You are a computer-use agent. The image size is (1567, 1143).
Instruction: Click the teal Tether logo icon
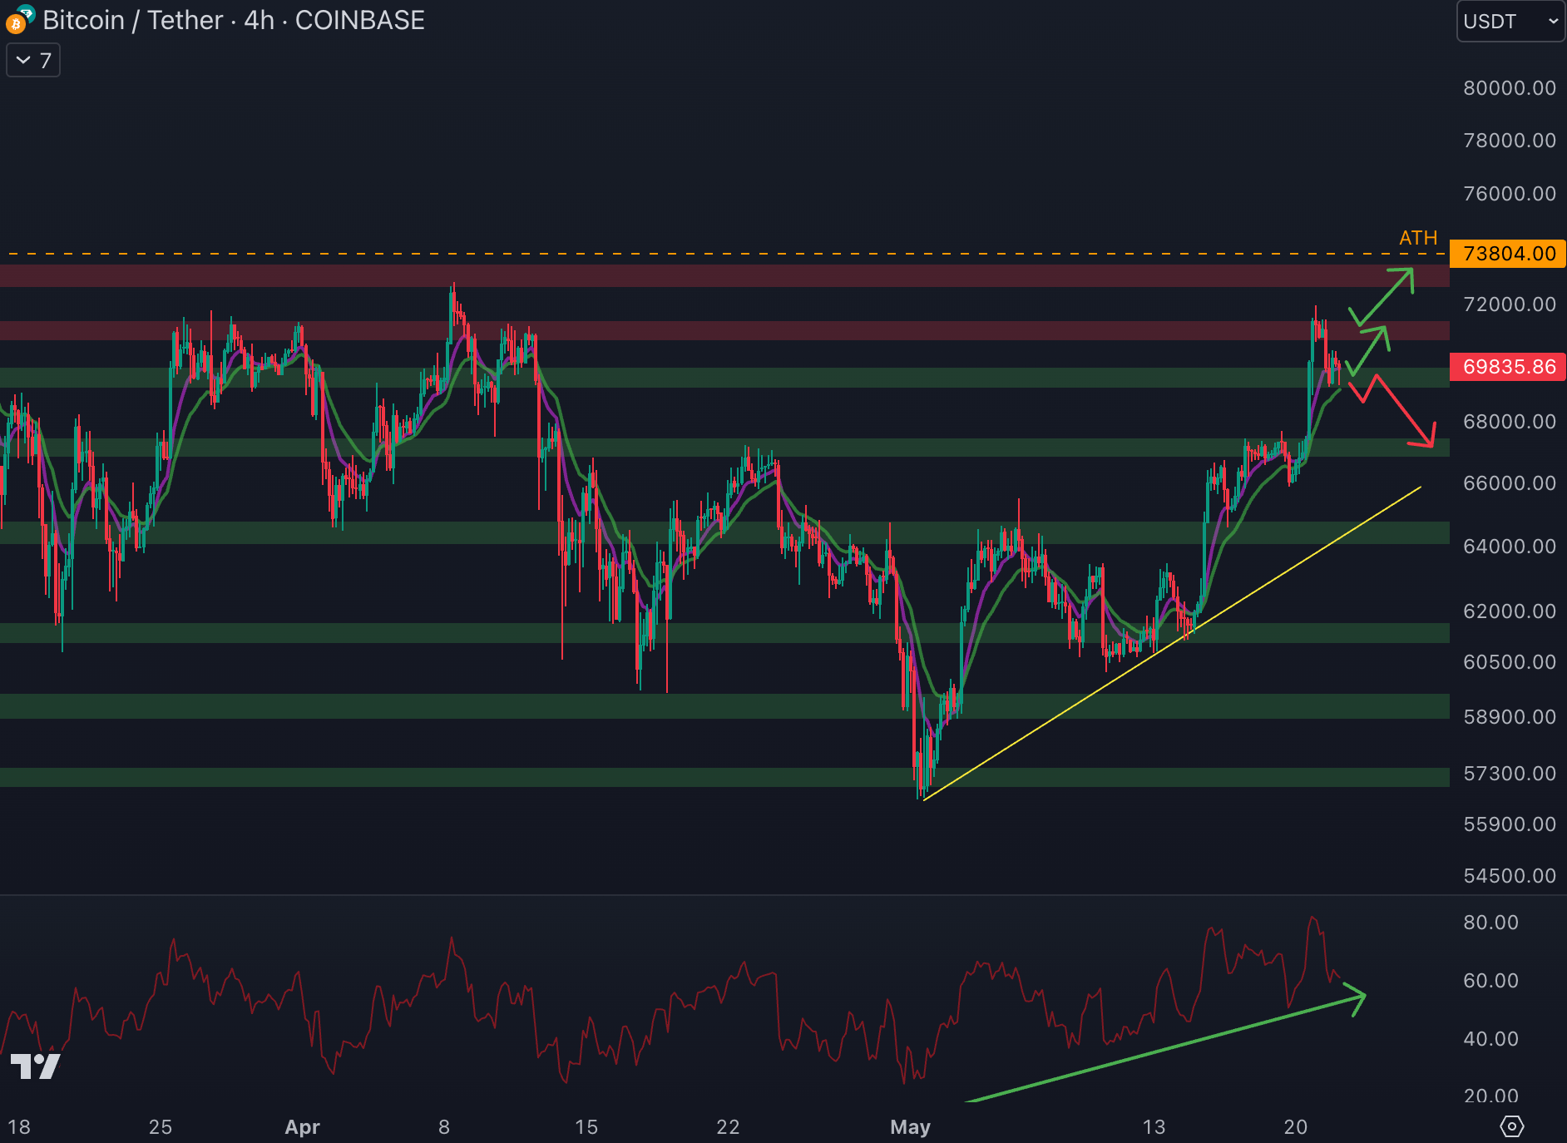(x=27, y=12)
